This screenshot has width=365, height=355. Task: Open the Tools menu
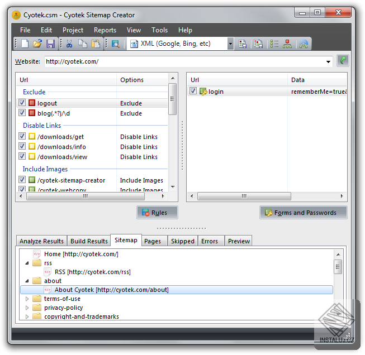coord(159,30)
